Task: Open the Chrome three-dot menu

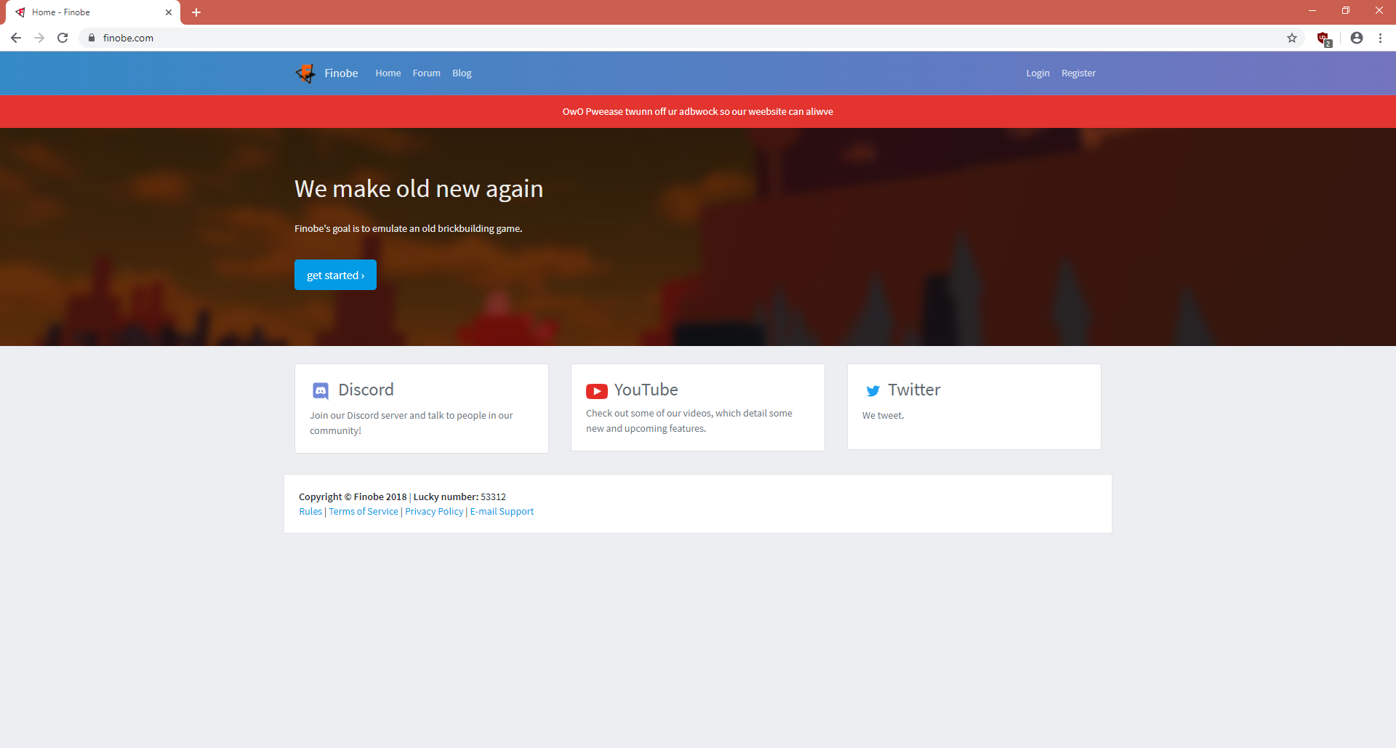Action: (1381, 38)
